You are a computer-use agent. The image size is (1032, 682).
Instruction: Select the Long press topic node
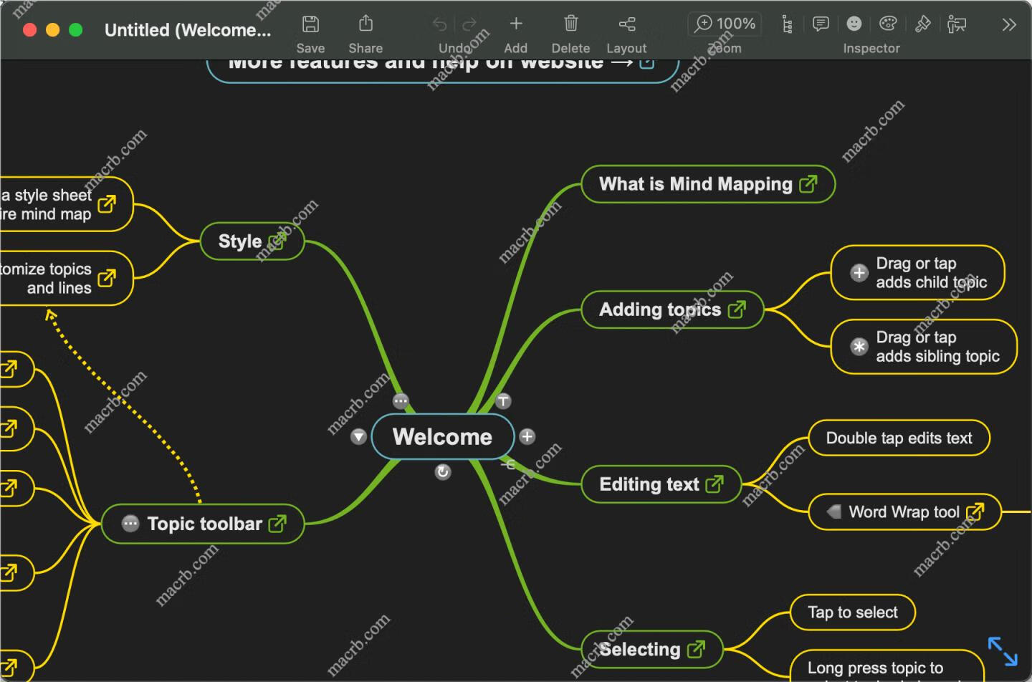point(887,667)
